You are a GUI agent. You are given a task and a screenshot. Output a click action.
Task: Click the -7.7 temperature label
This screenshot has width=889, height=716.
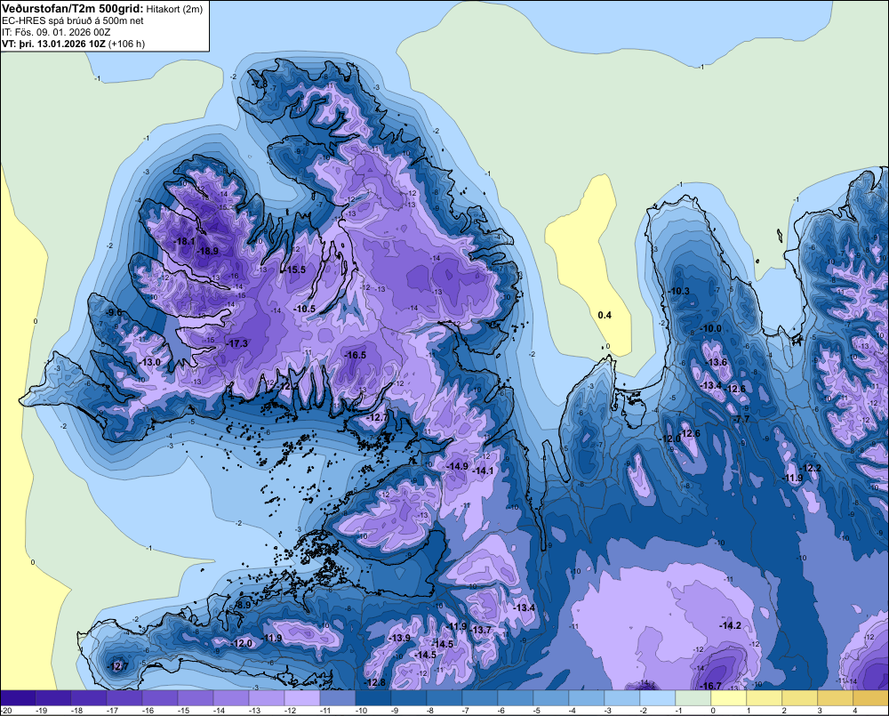click(x=741, y=419)
